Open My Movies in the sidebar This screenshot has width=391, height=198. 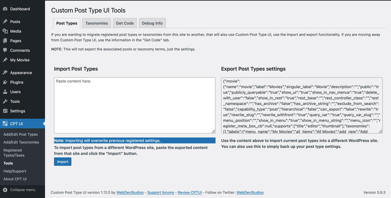click(x=20, y=60)
